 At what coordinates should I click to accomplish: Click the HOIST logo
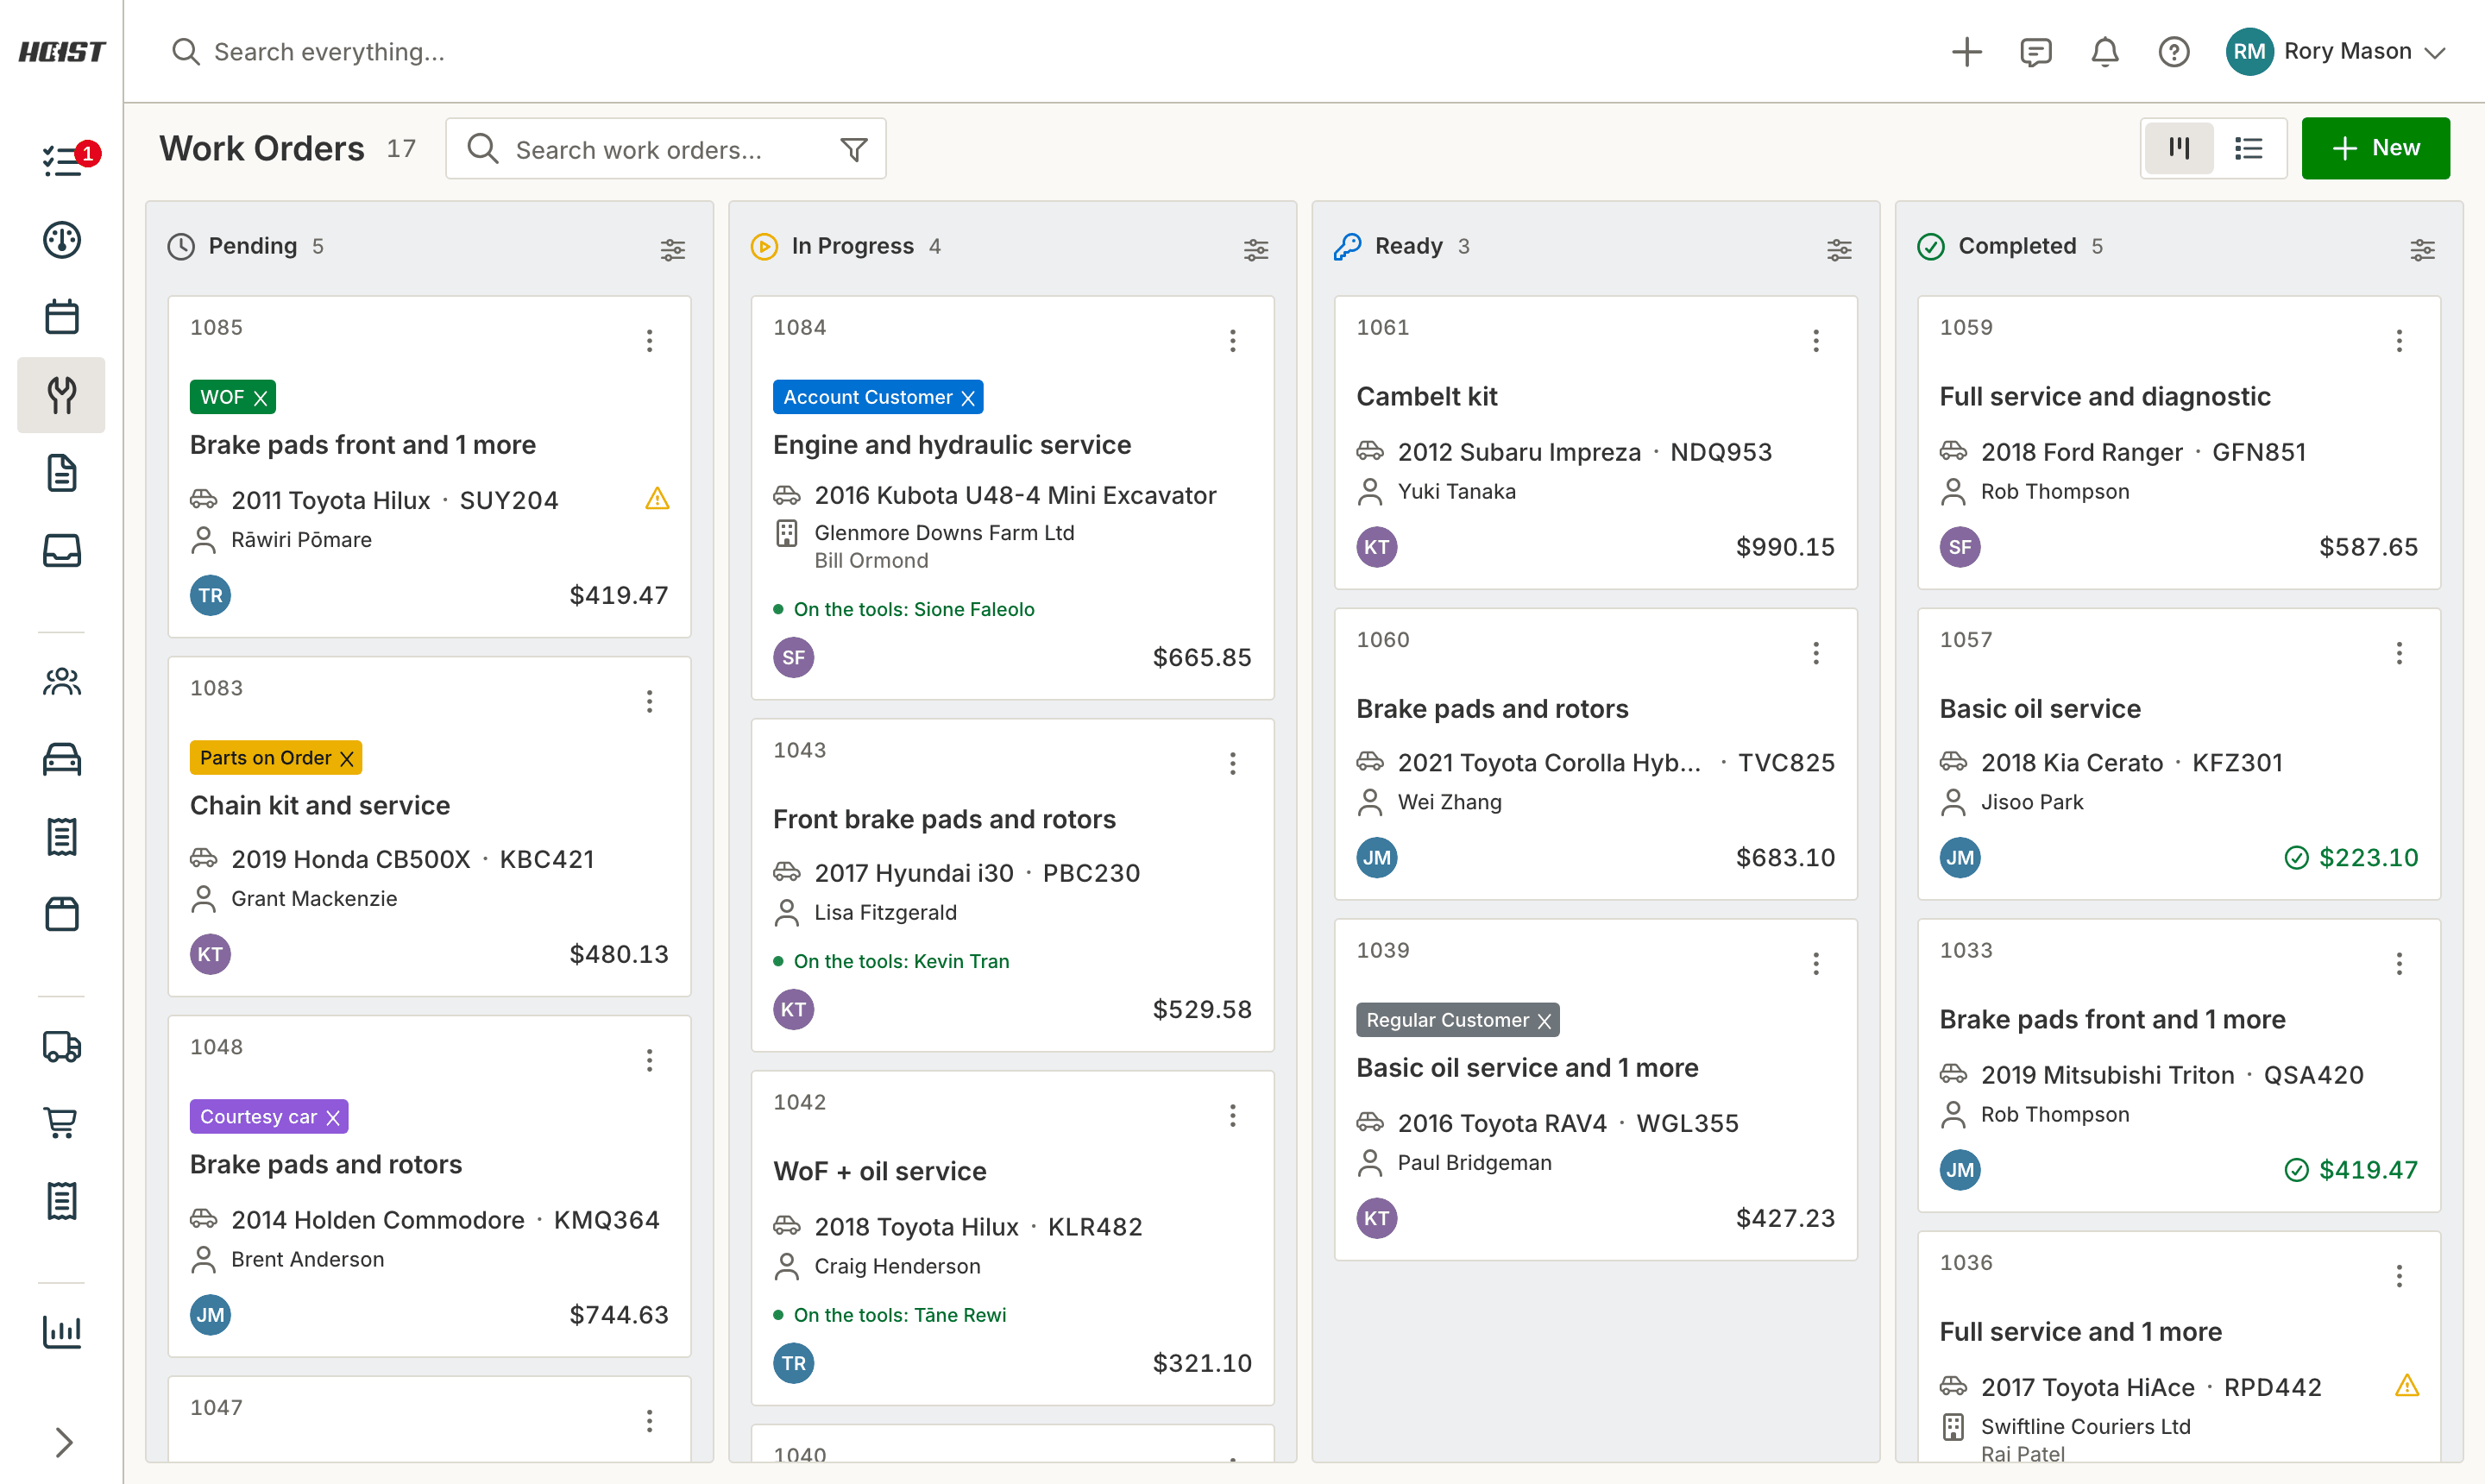(62, 51)
